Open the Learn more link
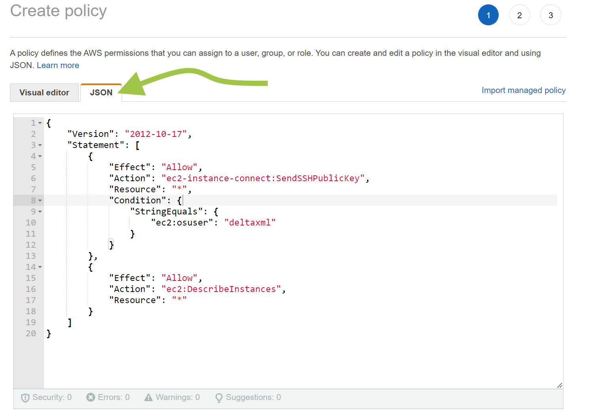The height and width of the screenshot is (419, 589). pos(58,65)
